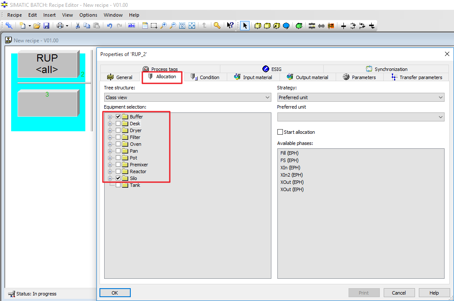Expand the Buffer tree node
The height and width of the screenshot is (301, 454).
[x=110, y=117]
